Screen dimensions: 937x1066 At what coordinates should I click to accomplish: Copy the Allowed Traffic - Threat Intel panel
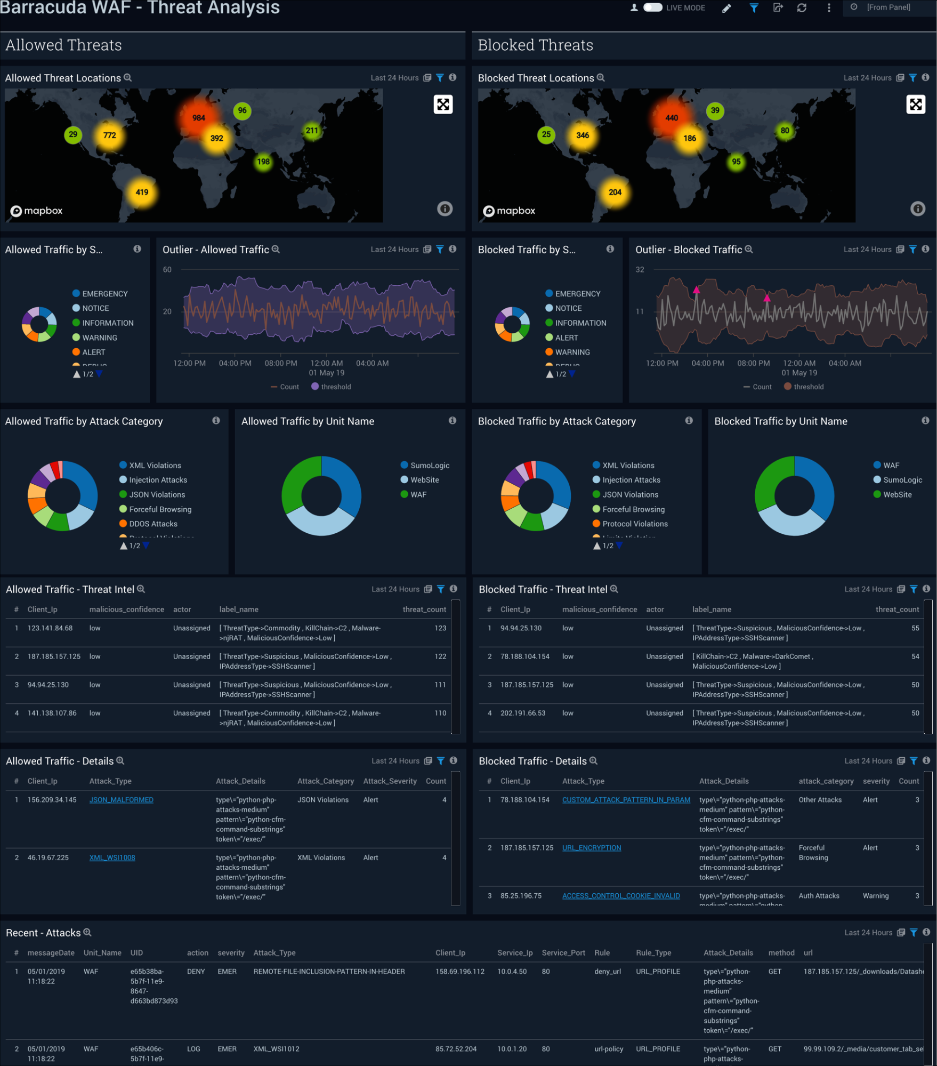coord(428,589)
